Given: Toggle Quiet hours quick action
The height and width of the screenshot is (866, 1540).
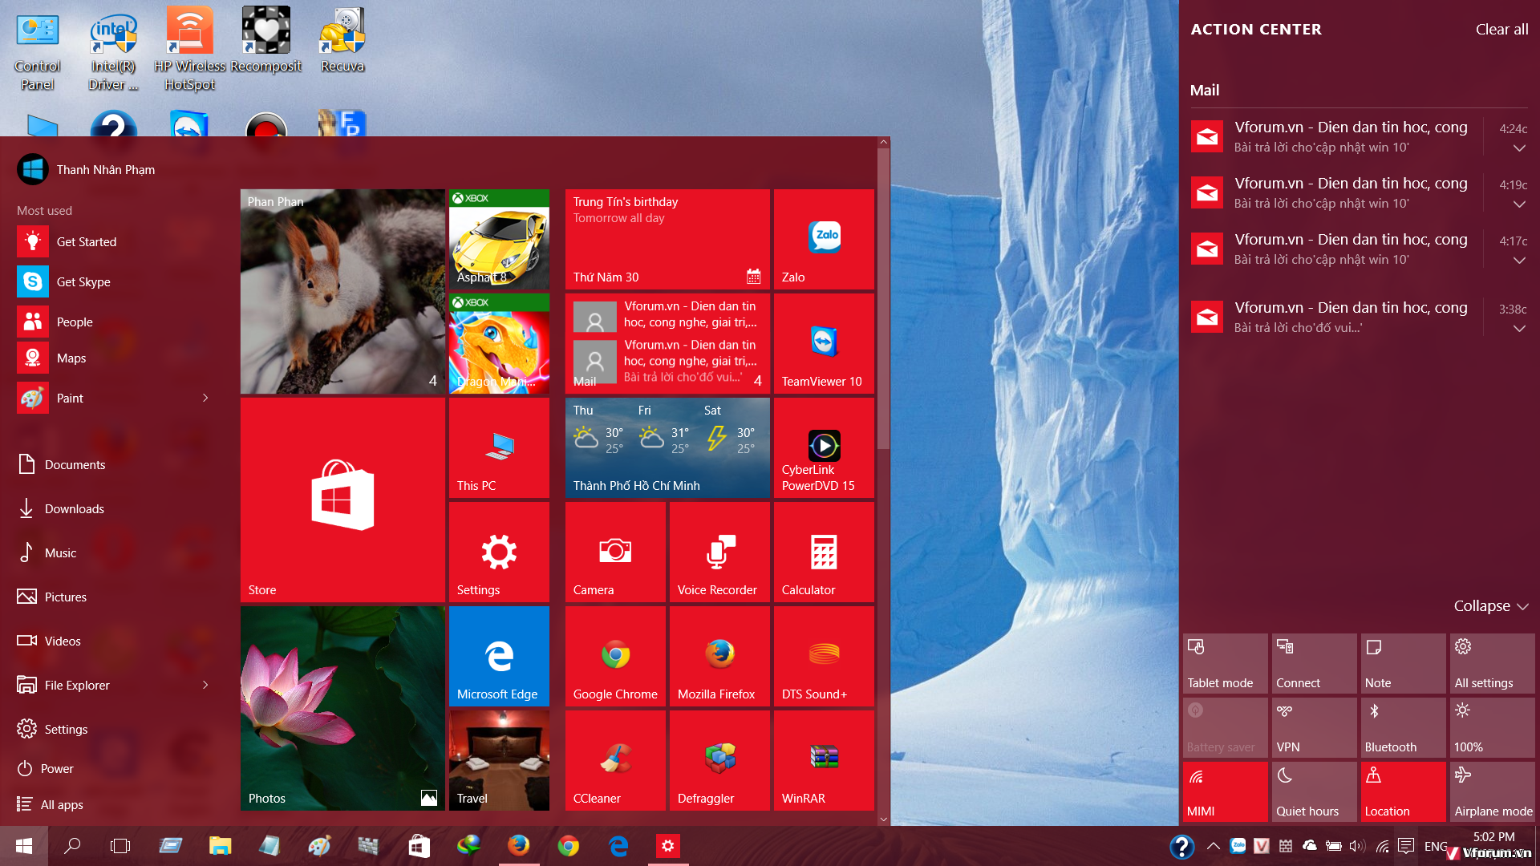Looking at the screenshot, I should pyautogui.click(x=1314, y=791).
